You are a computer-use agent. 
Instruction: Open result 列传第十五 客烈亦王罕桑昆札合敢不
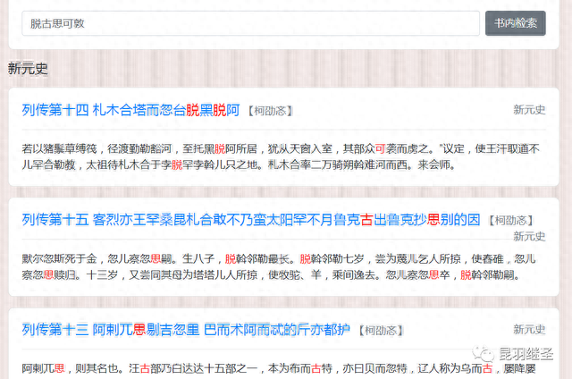250,220
